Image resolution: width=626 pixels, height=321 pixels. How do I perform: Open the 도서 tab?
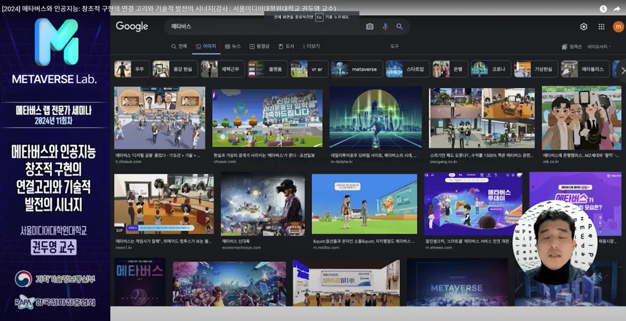286,46
